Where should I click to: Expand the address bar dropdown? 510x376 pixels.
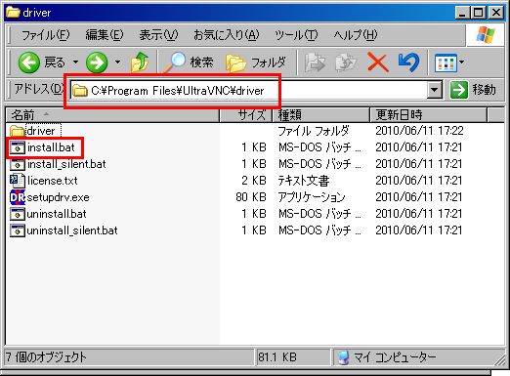(x=435, y=90)
